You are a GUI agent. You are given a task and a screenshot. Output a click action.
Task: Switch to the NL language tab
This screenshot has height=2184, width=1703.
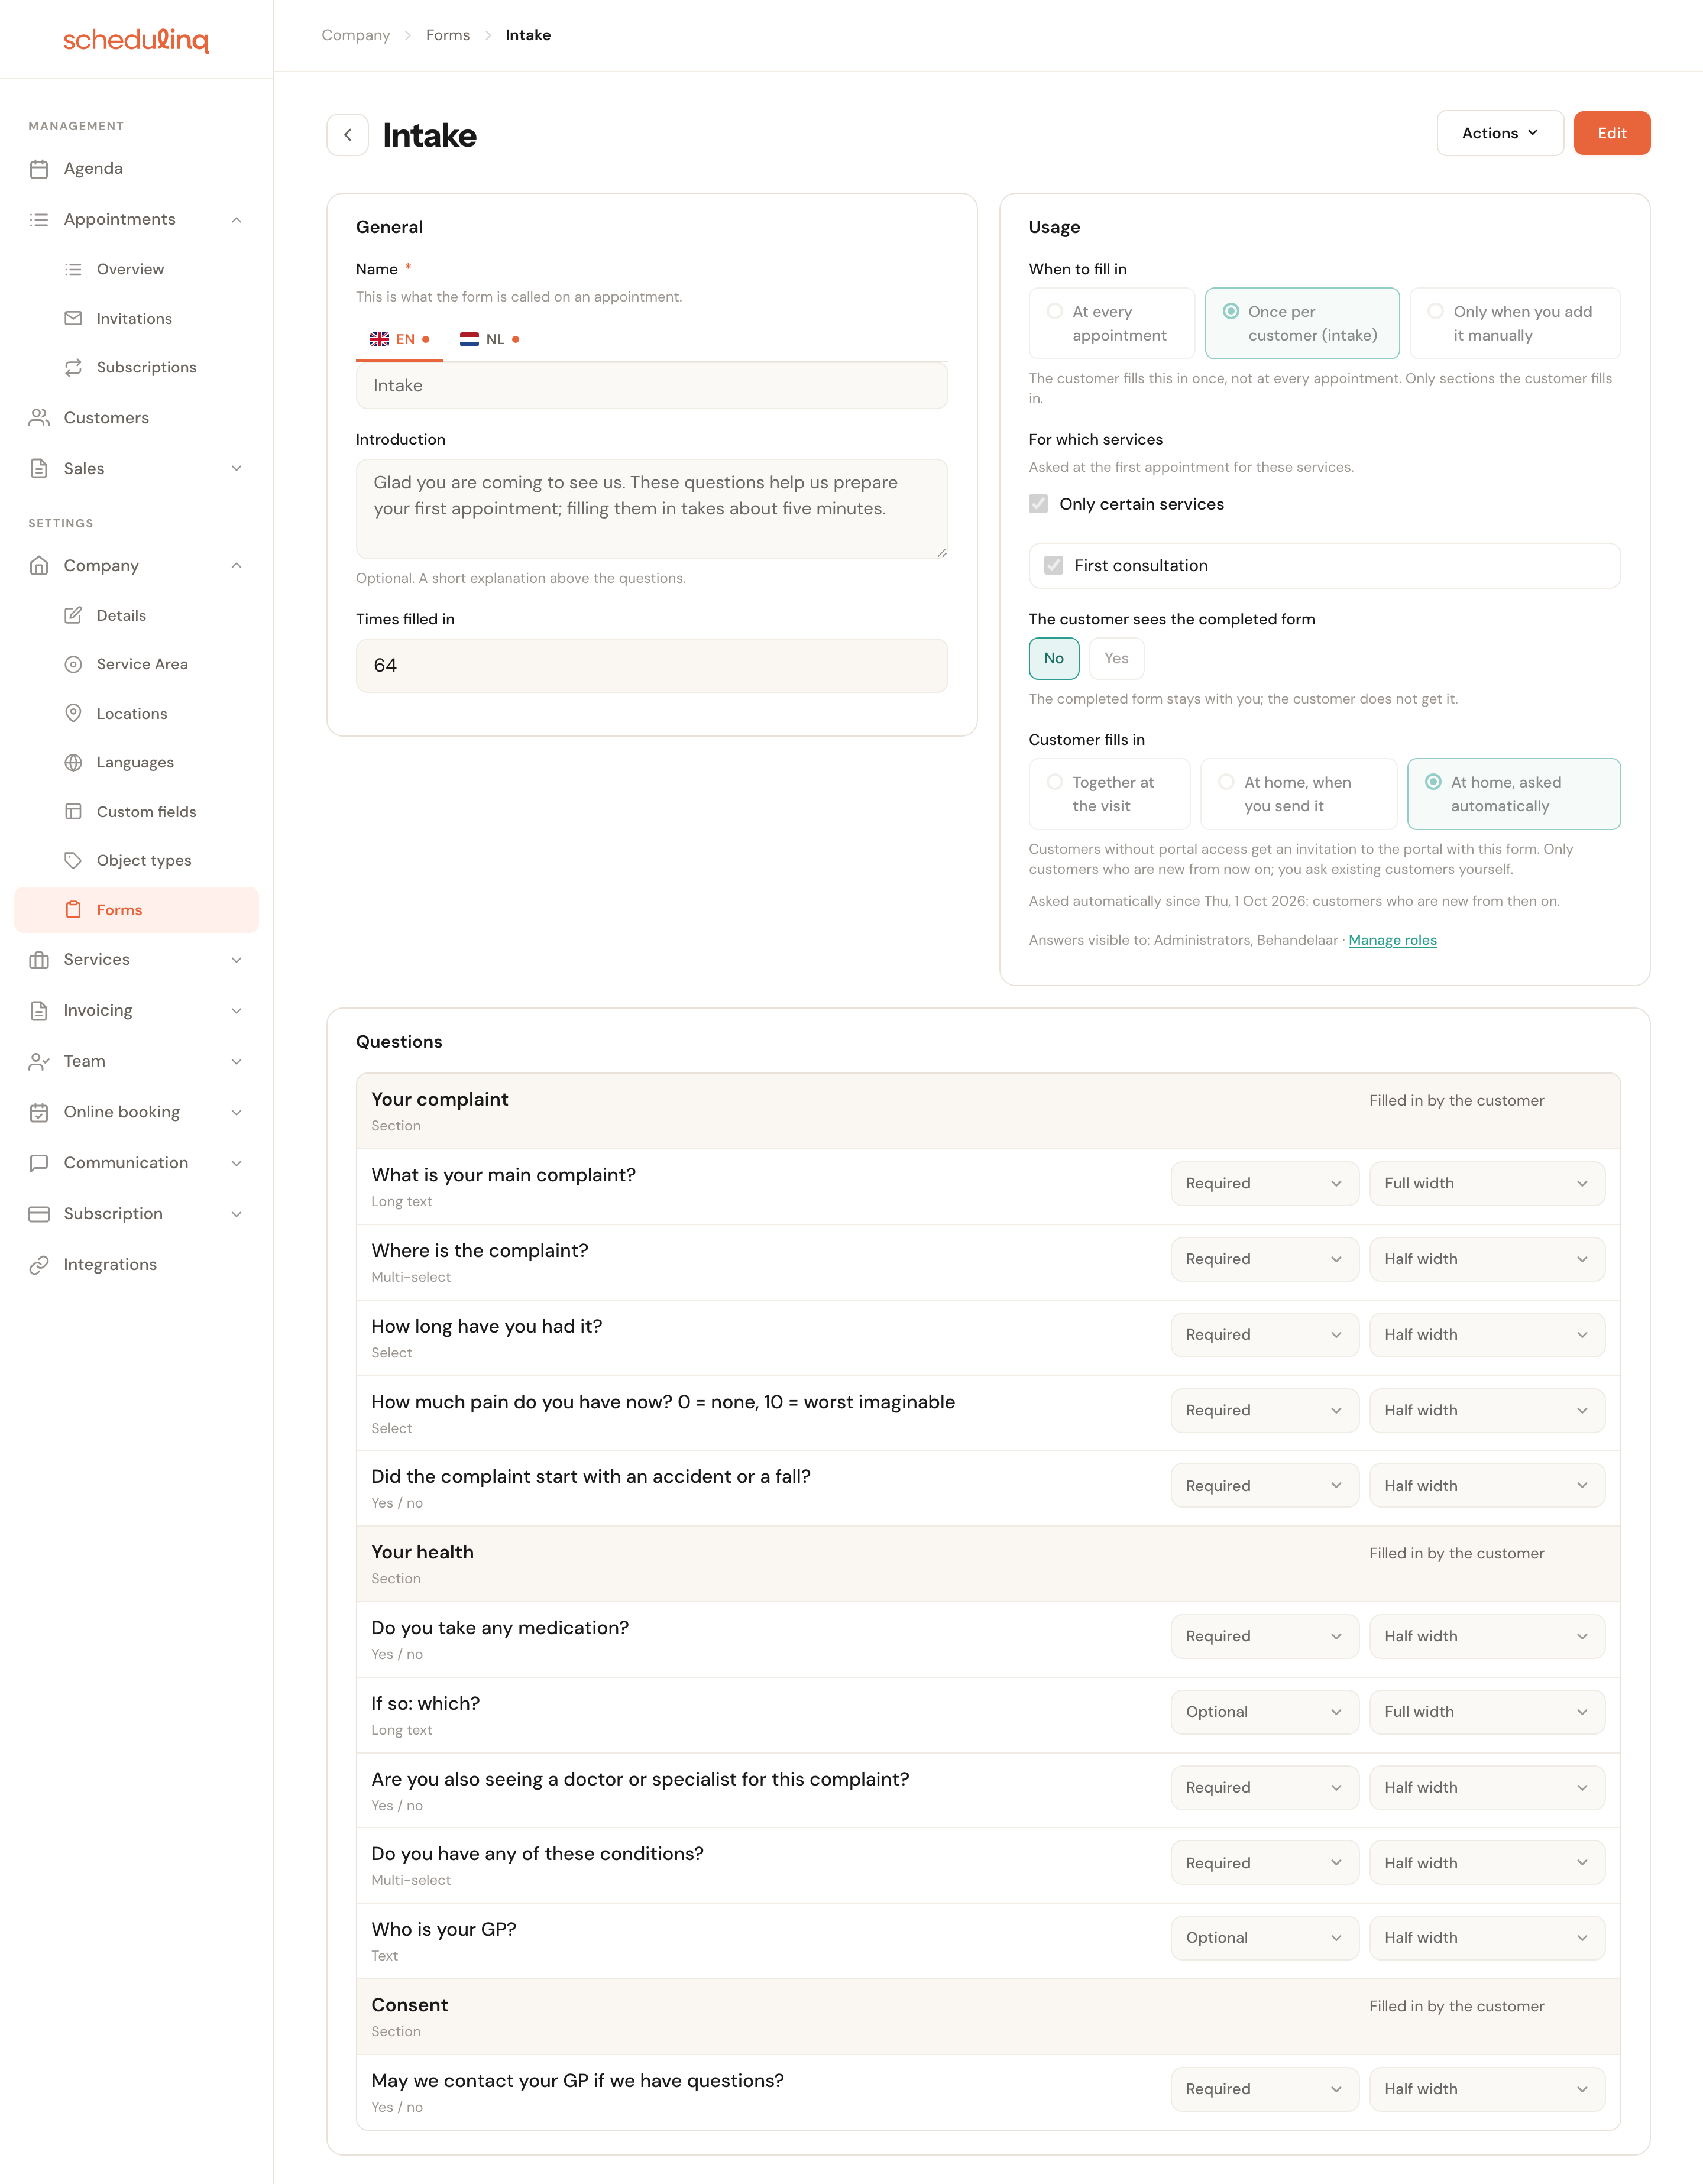click(x=490, y=340)
